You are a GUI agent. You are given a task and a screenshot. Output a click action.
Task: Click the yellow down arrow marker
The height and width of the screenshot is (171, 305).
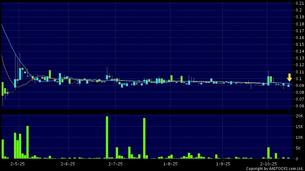coord(289,77)
